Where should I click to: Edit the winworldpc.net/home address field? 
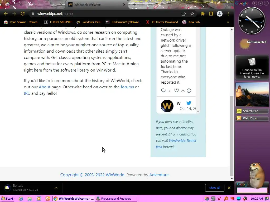[x=107, y=14]
